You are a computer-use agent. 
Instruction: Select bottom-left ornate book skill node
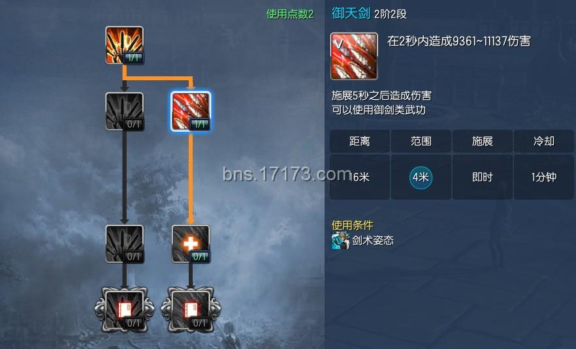coord(125,310)
